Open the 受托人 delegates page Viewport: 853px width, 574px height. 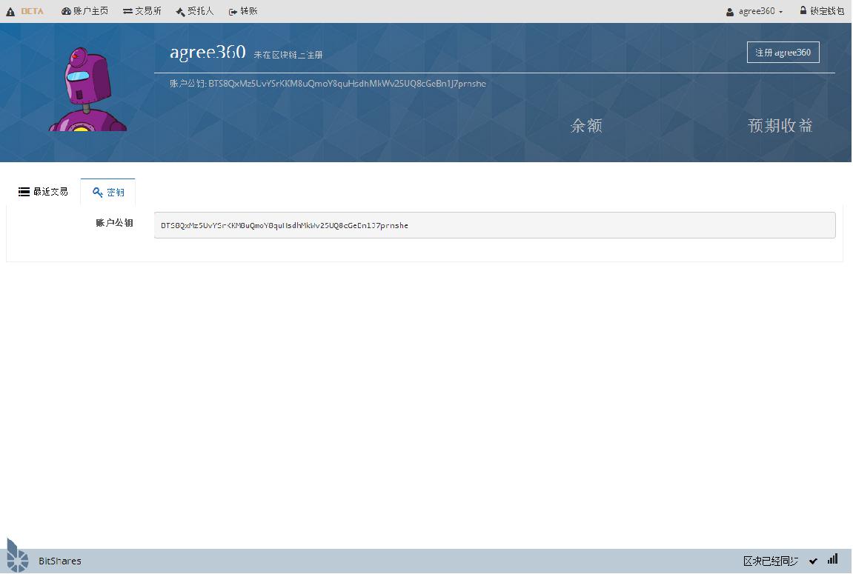pyautogui.click(x=194, y=11)
